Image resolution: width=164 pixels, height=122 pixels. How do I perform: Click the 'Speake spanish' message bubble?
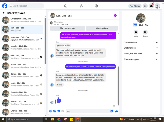(x=63, y=45)
